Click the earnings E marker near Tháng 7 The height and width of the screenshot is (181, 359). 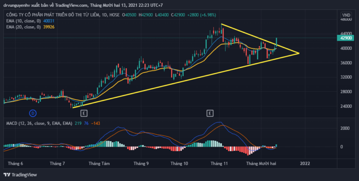(x=84, y=113)
